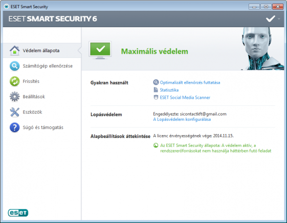Click the green refresh Frissítés icon

[15, 81]
